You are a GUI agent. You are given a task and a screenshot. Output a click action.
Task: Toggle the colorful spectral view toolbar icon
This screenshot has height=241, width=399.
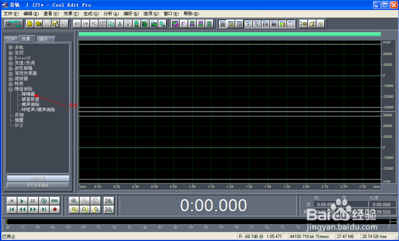282,24
